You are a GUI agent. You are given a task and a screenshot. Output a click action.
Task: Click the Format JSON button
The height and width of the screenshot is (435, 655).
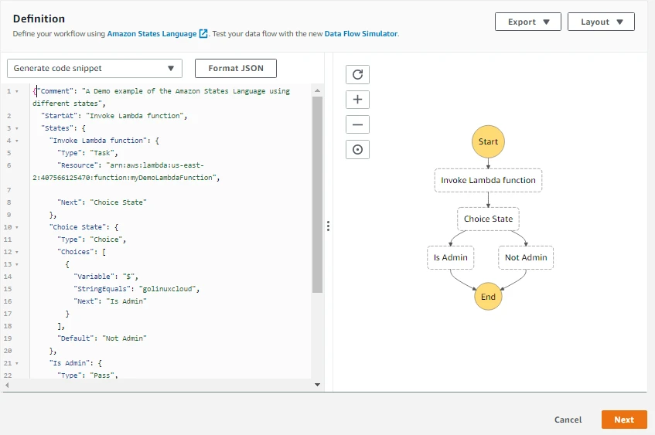point(236,68)
